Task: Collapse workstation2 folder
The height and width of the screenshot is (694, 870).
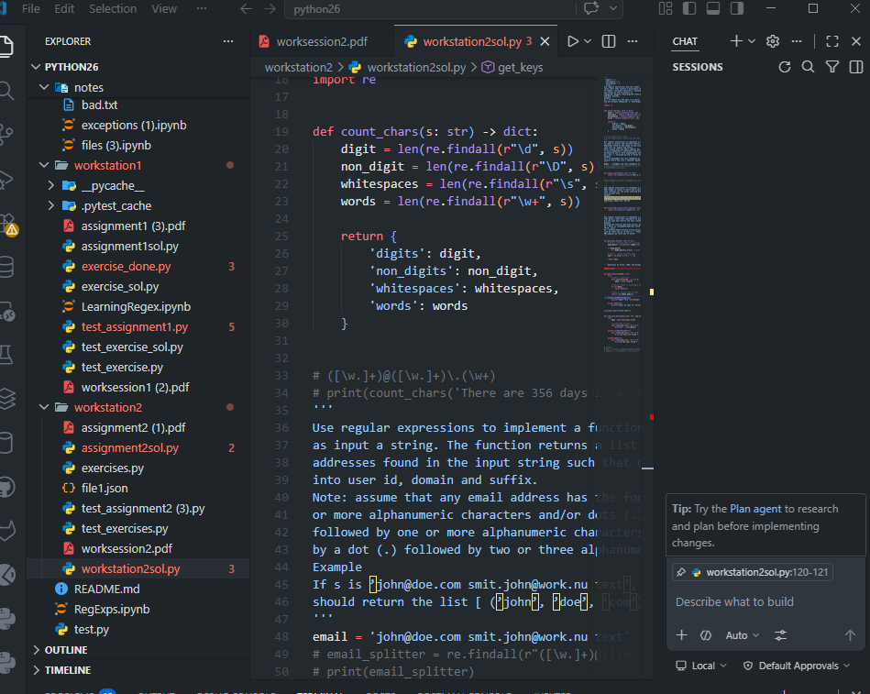Action: 44,407
